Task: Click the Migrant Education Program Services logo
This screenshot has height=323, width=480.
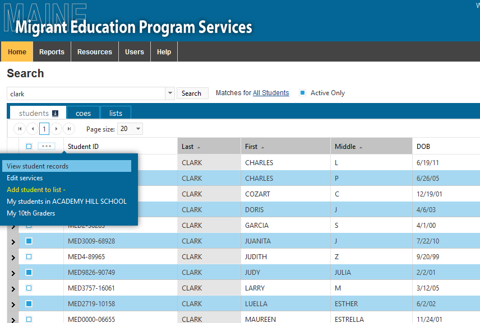Action: 135,27
